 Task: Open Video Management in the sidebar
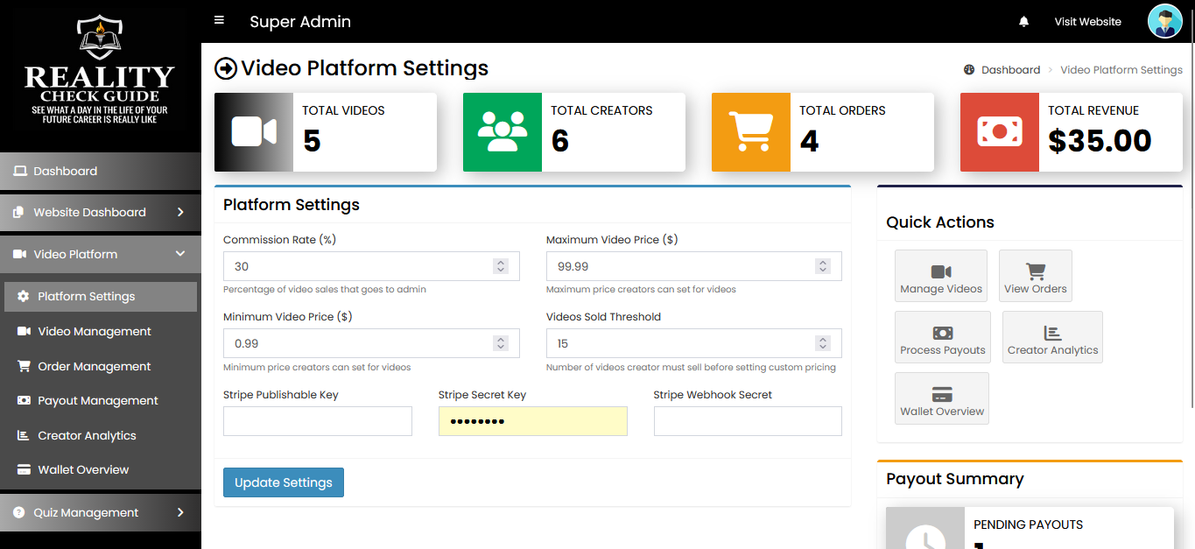[94, 331]
